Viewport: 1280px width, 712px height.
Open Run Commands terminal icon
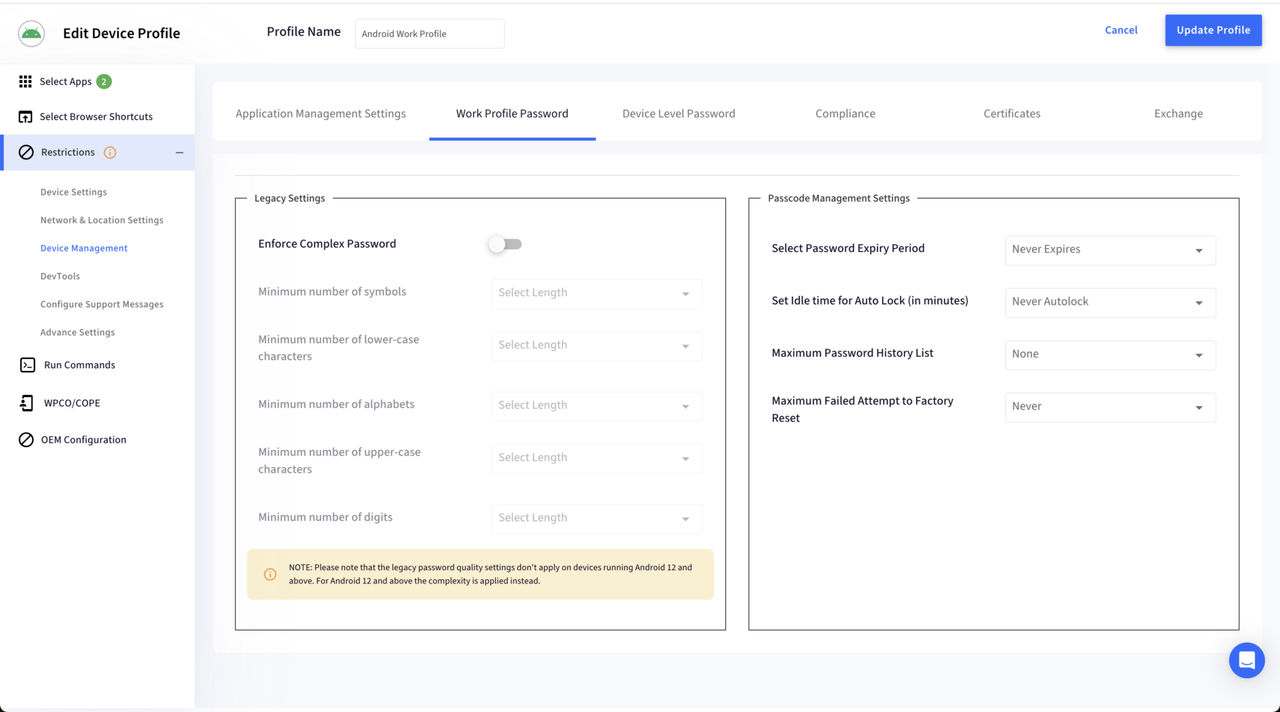point(27,365)
